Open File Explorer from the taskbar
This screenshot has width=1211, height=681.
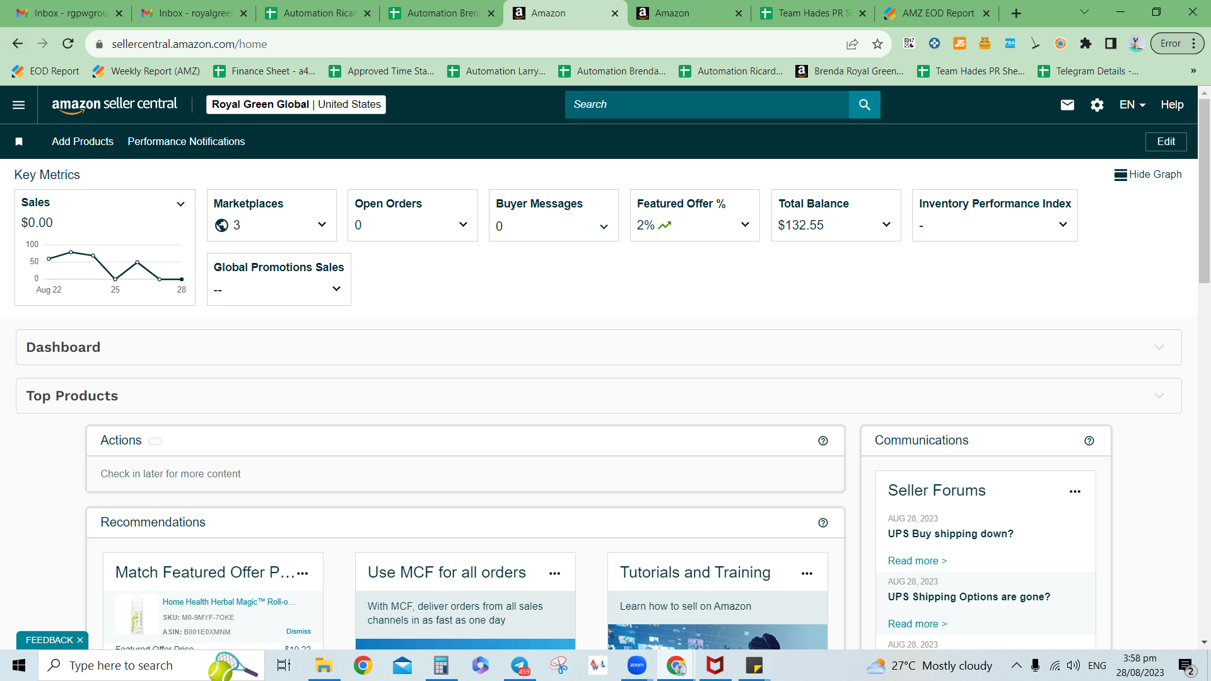[x=324, y=665]
